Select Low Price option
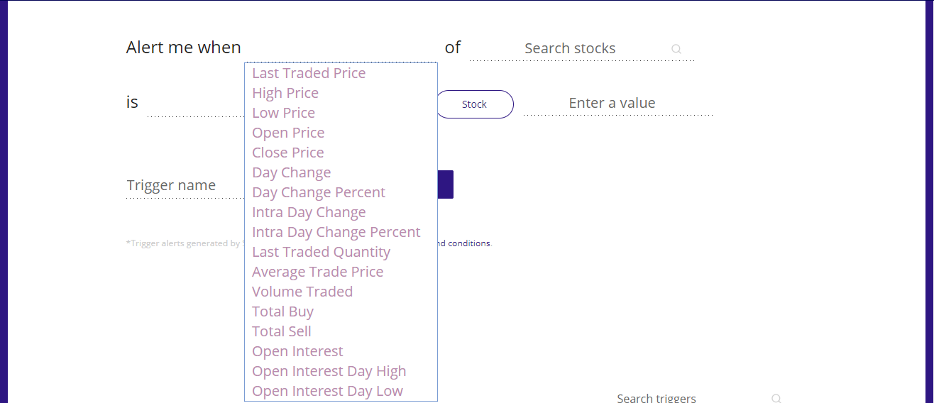 (x=284, y=113)
